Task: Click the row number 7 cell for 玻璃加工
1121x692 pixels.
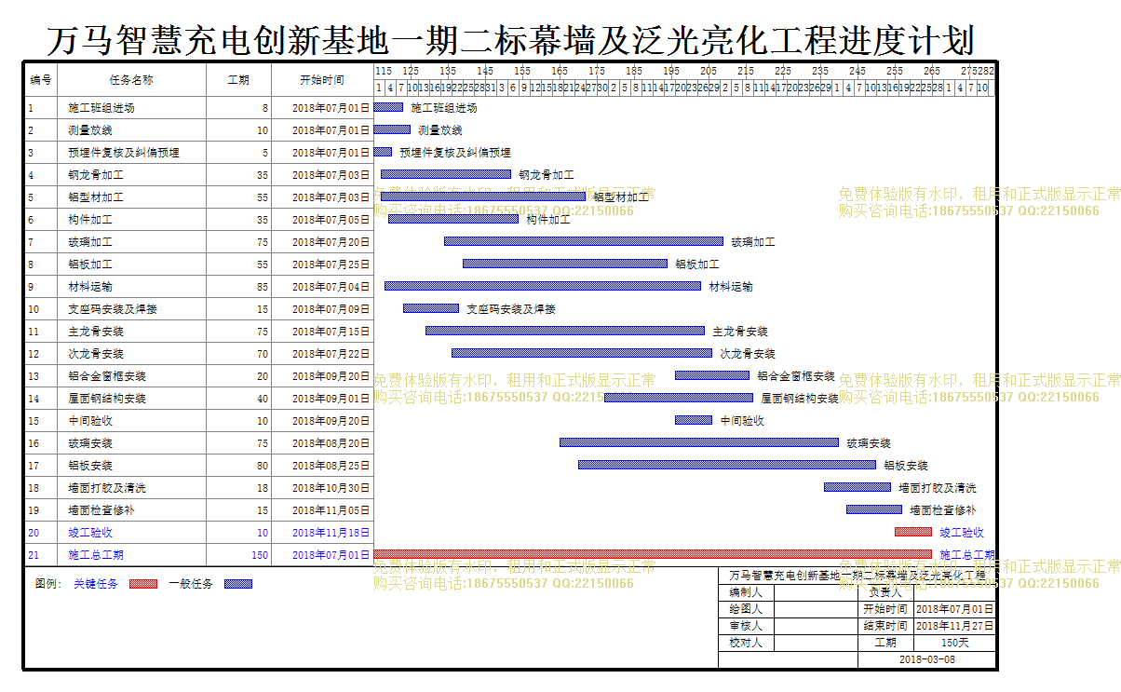Action: pos(41,242)
